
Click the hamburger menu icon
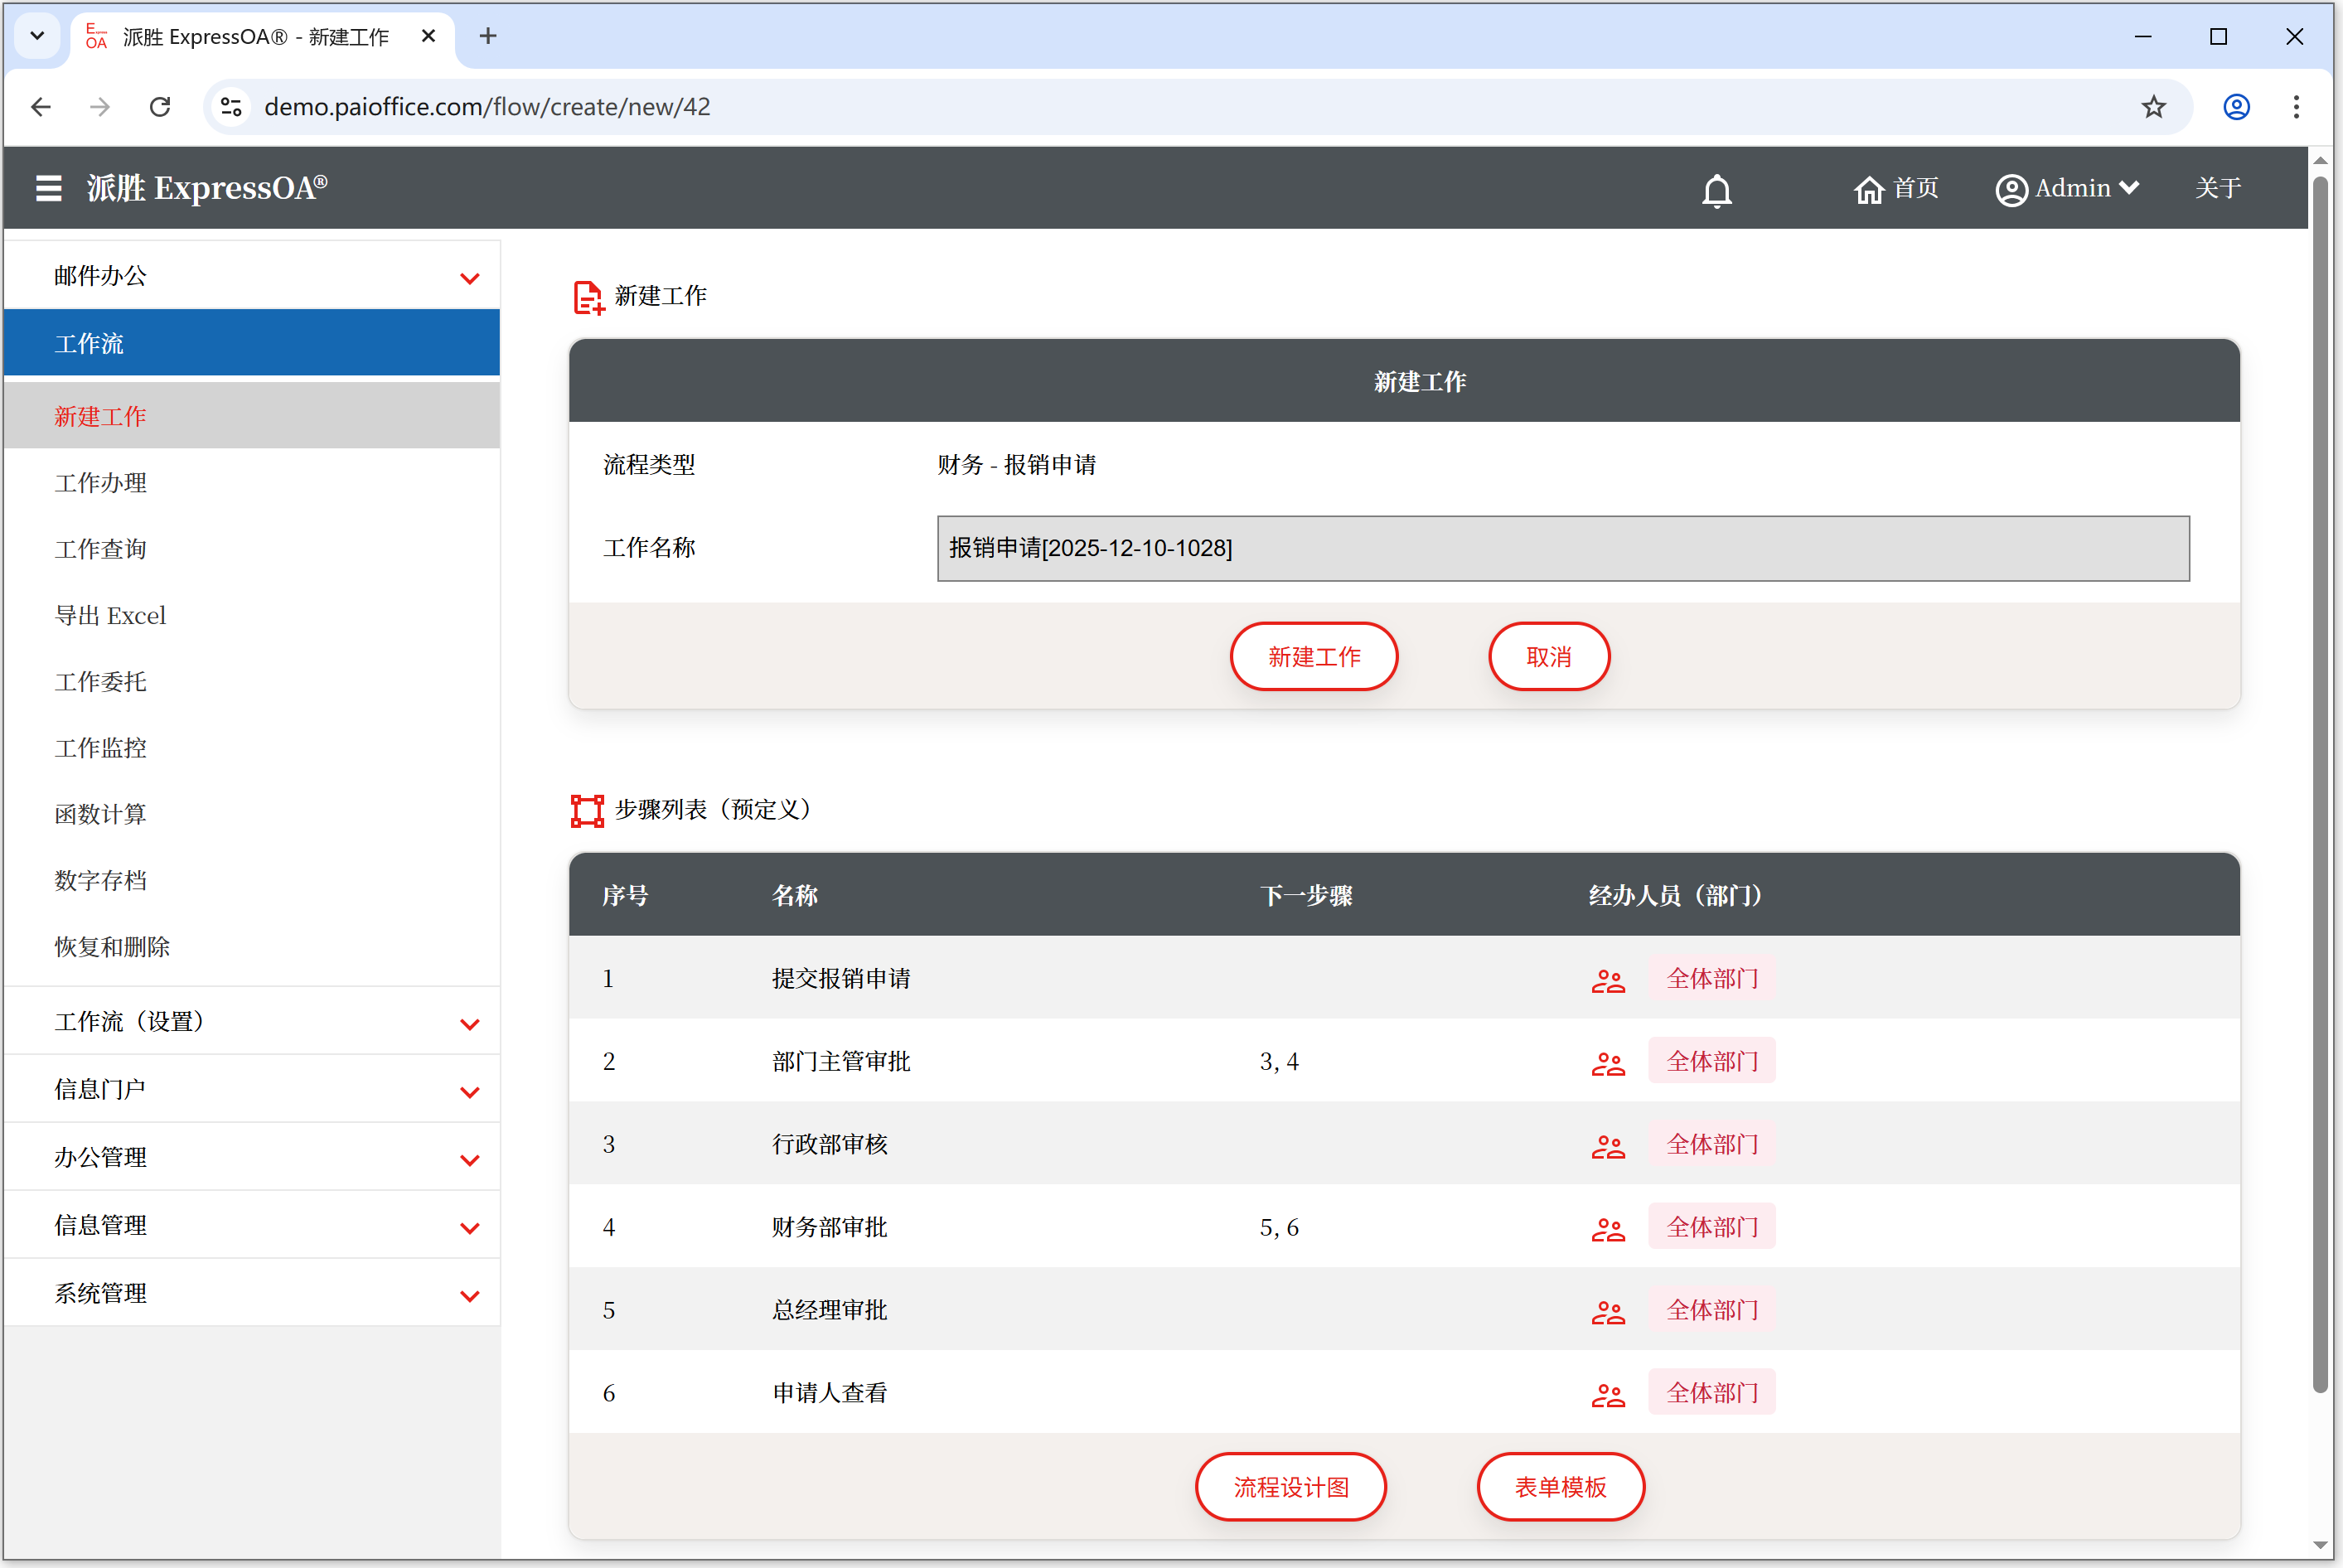pos(48,188)
